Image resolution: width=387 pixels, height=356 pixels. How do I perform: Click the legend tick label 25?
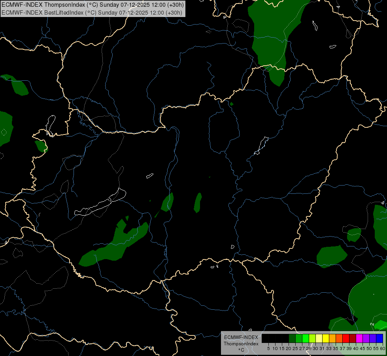295,348
